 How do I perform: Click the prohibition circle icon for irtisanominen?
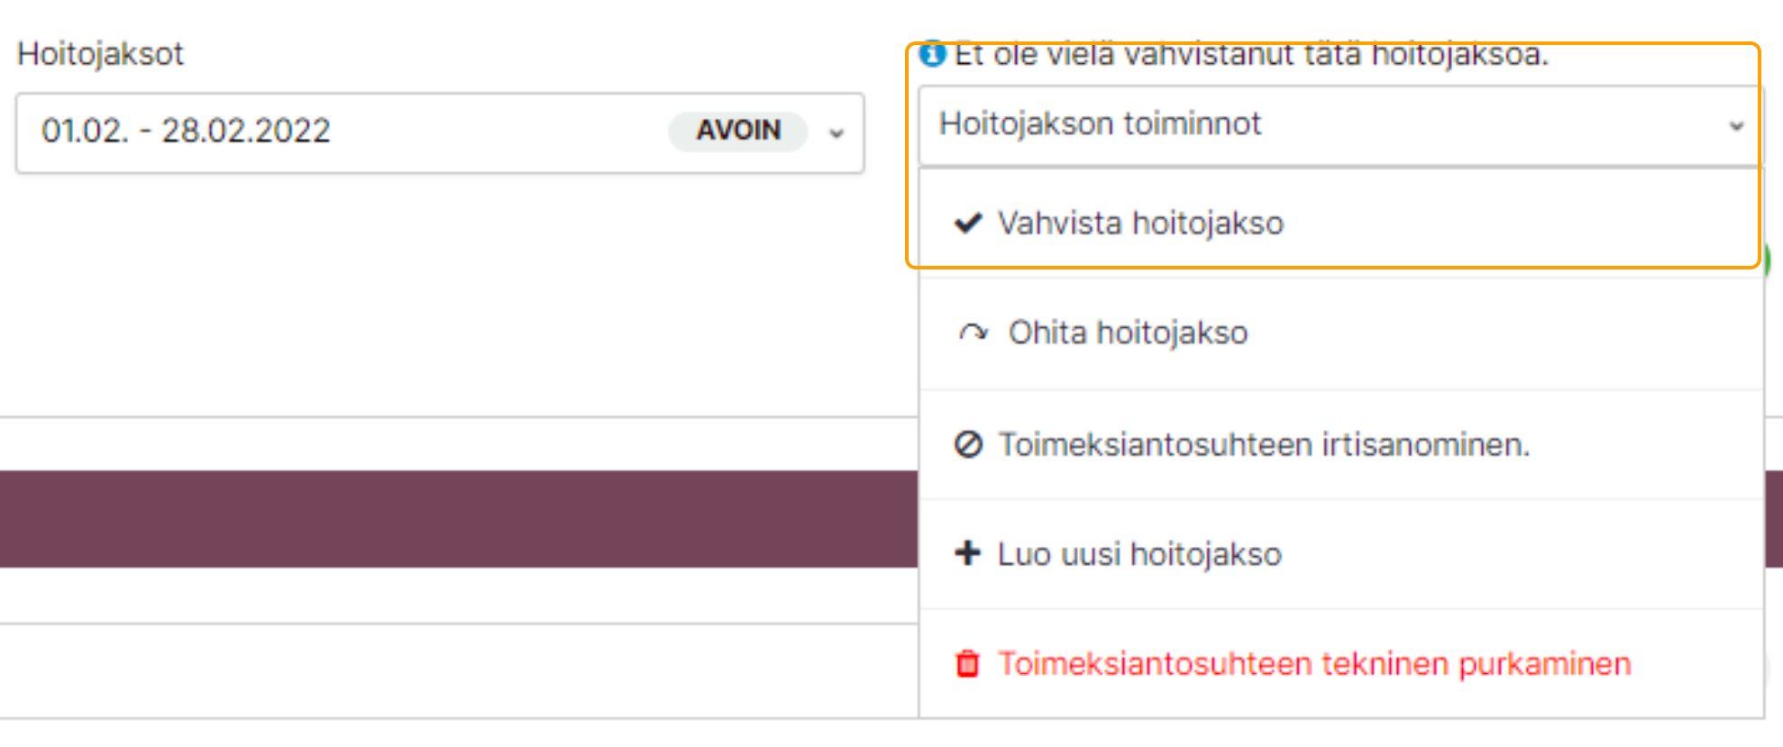click(x=968, y=444)
